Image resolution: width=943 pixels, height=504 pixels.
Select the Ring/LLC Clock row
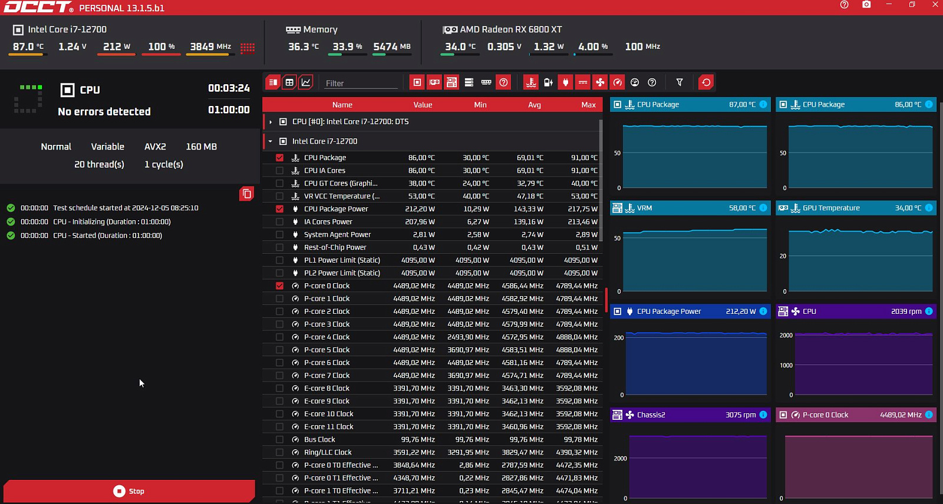431,453
